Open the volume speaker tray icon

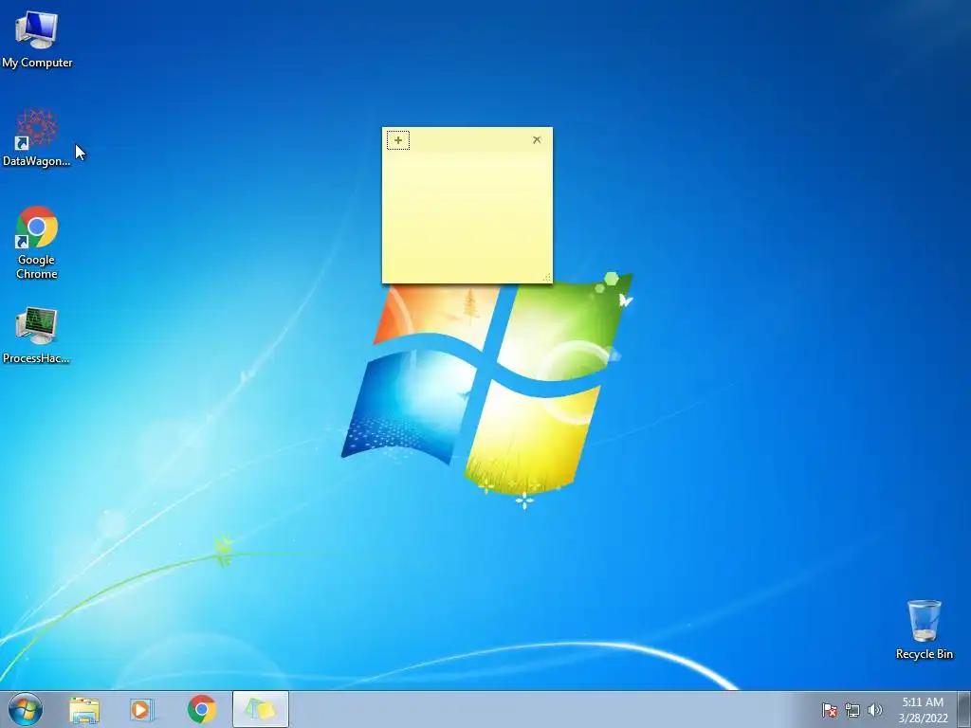pyautogui.click(x=874, y=710)
